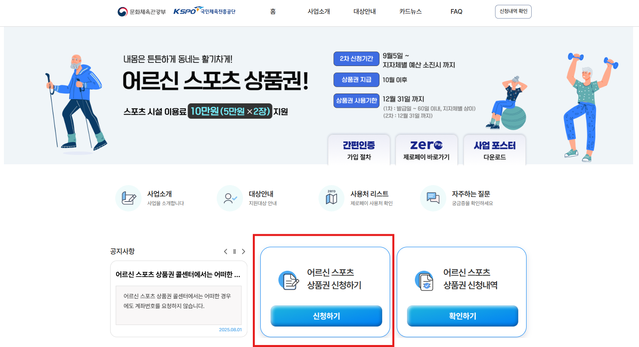Click the 10월 이후 text
Viewport: 639px width, 347px height.
point(395,80)
